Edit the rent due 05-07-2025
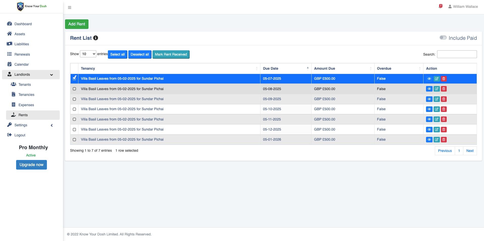Screen dimensions: 484x241 tap(437, 79)
